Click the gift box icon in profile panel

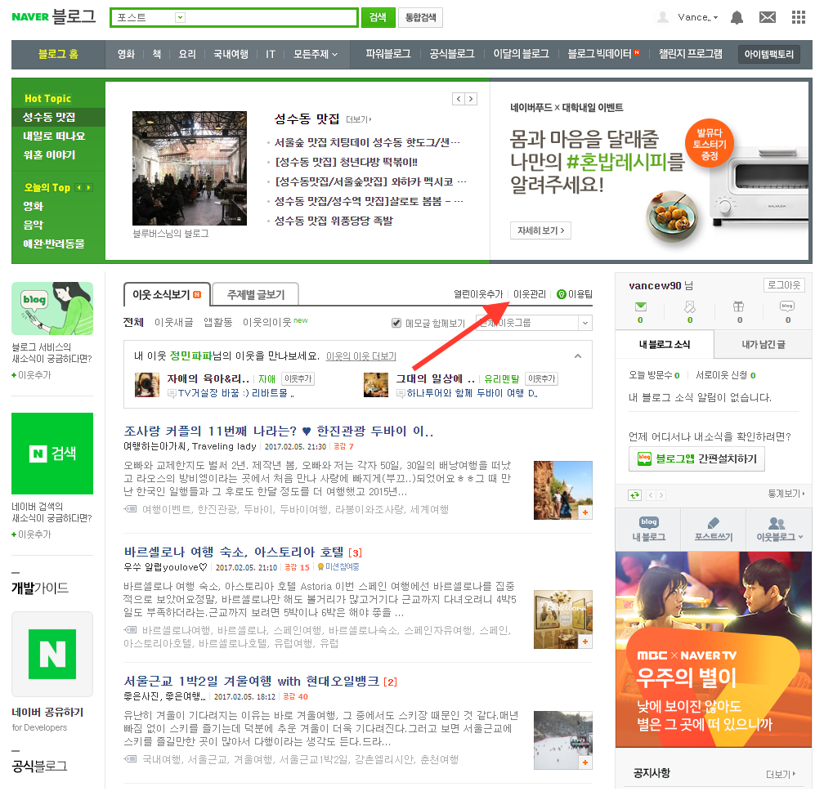(x=739, y=306)
